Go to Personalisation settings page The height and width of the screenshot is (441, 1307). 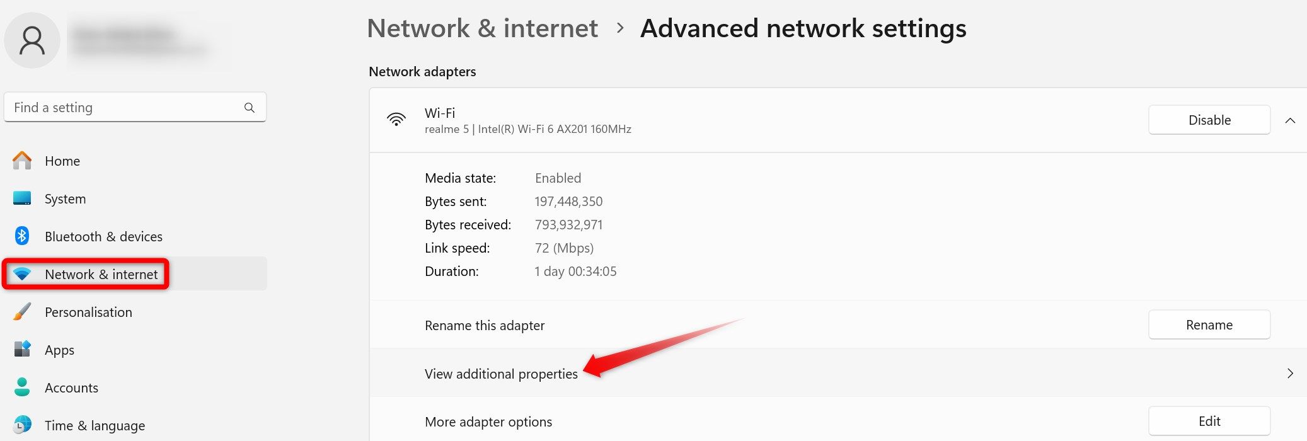coord(88,312)
